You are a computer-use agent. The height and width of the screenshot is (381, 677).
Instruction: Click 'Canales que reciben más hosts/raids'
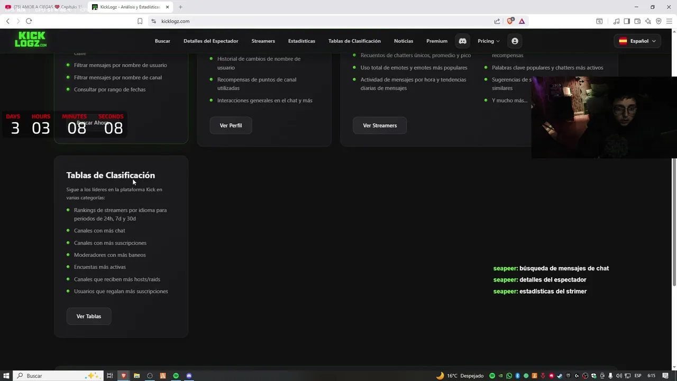[117, 279]
